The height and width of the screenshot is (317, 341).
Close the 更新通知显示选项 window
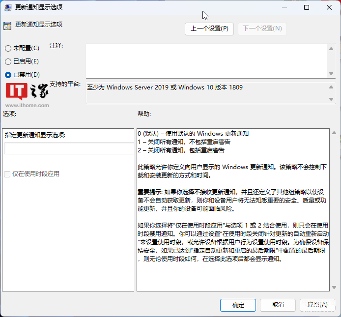point(329,7)
